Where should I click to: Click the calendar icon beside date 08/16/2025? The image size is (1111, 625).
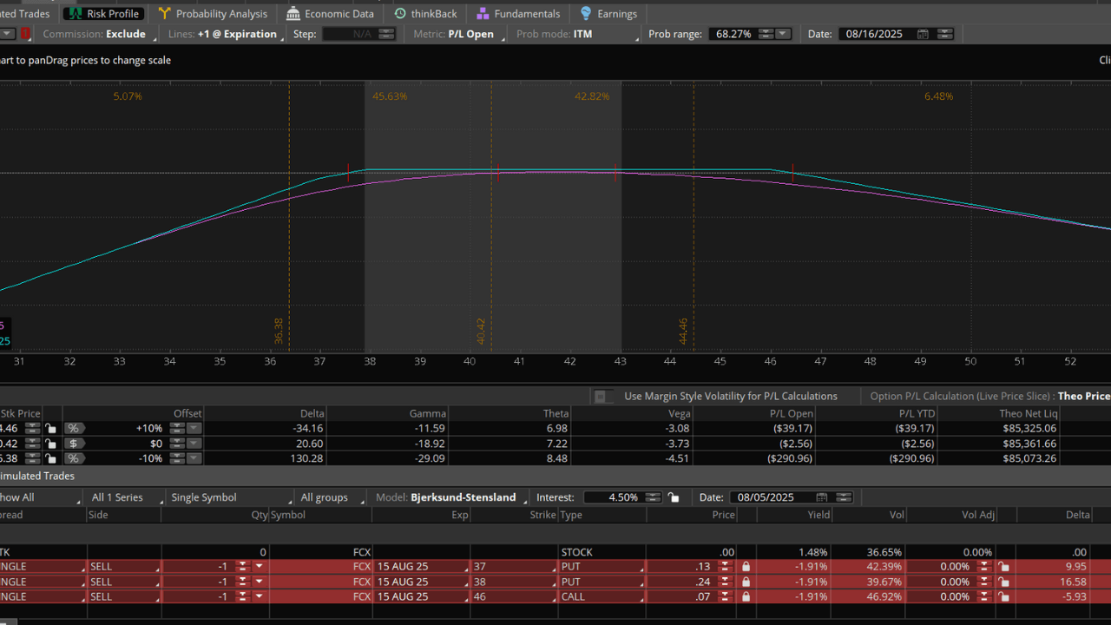click(923, 34)
